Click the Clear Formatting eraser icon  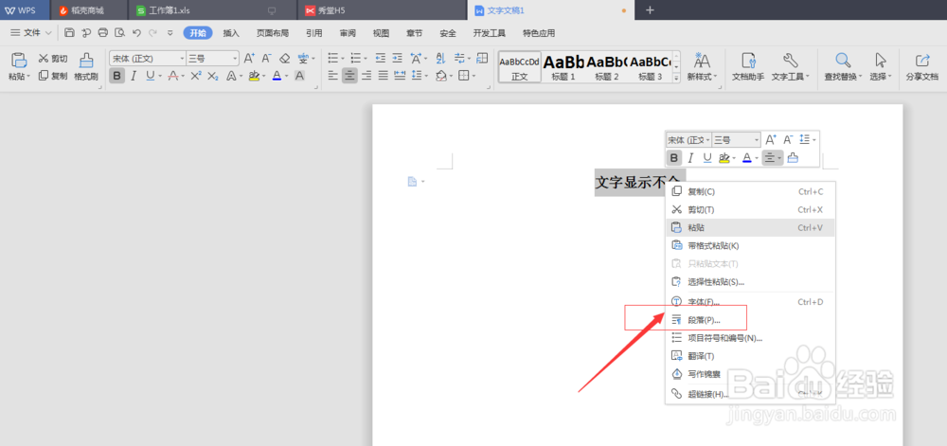285,59
